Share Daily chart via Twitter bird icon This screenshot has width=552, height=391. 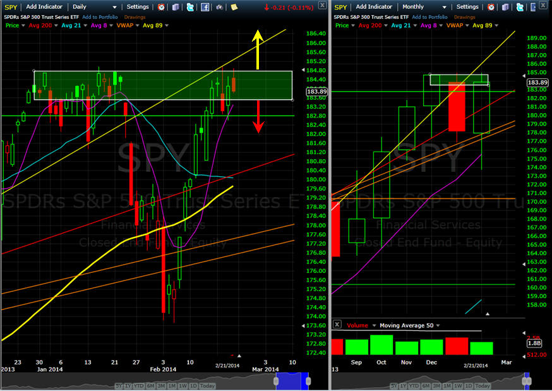(190, 7)
